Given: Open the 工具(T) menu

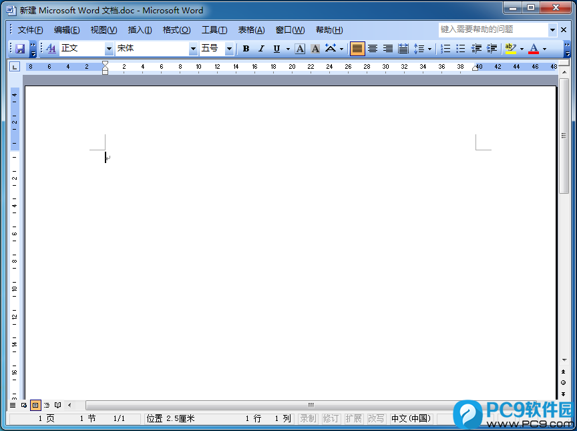Looking at the screenshot, I should coord(214,30).
